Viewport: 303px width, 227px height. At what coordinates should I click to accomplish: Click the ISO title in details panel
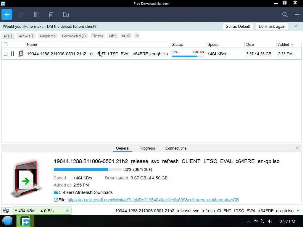click(167, 161)
